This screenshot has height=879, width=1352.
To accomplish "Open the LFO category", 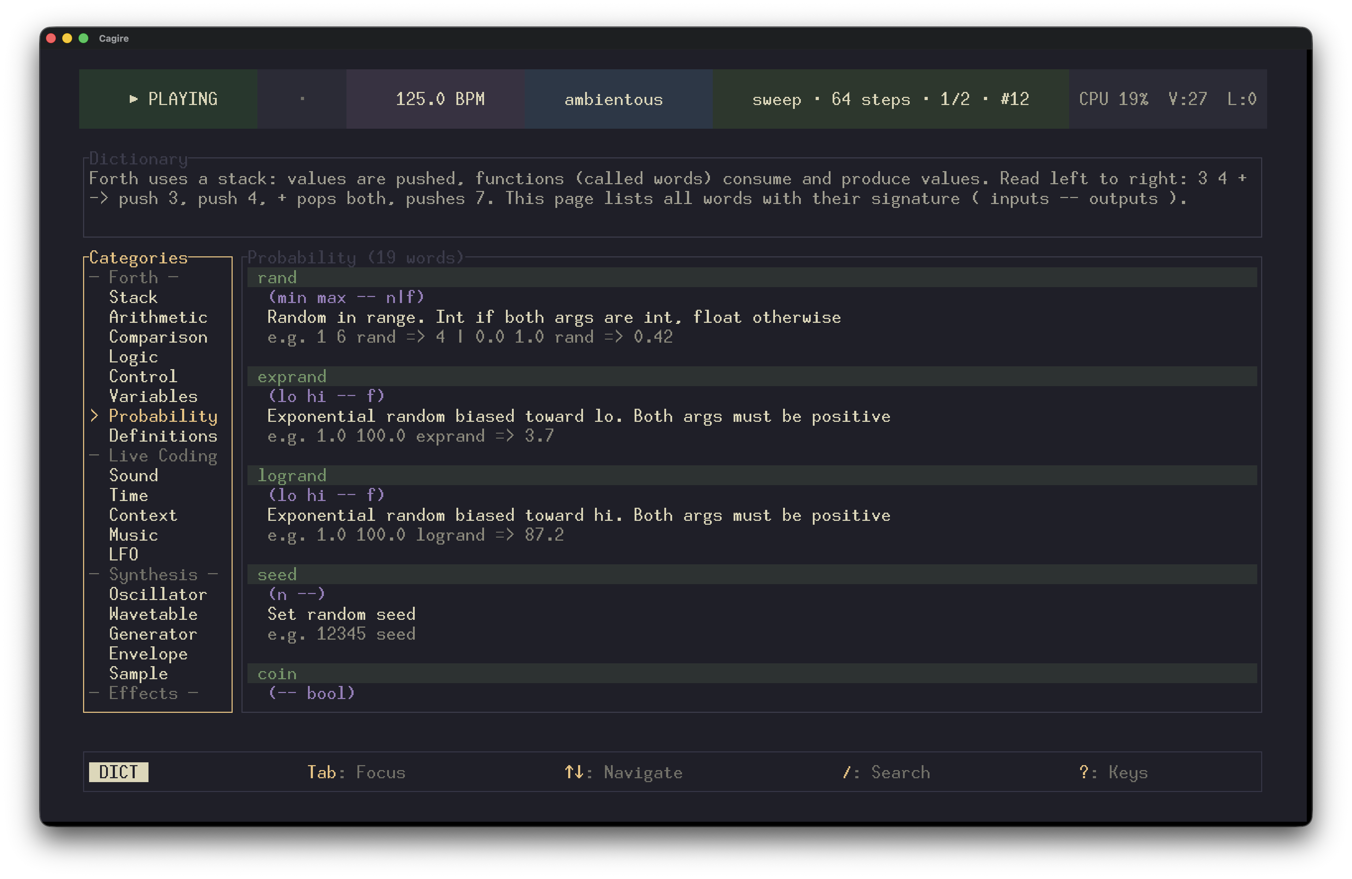I will point(123,554).
